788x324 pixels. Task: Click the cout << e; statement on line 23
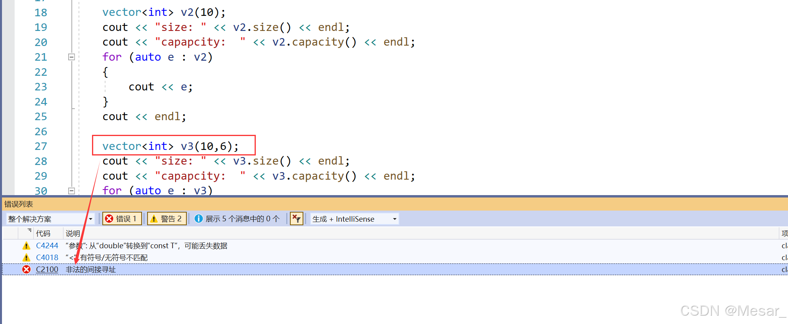tap(161, 87)
